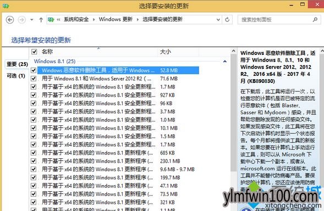The image size is (324, 211).
Task: Click 选择要安装的更新 breadcrumb
Action: [162, 19]
